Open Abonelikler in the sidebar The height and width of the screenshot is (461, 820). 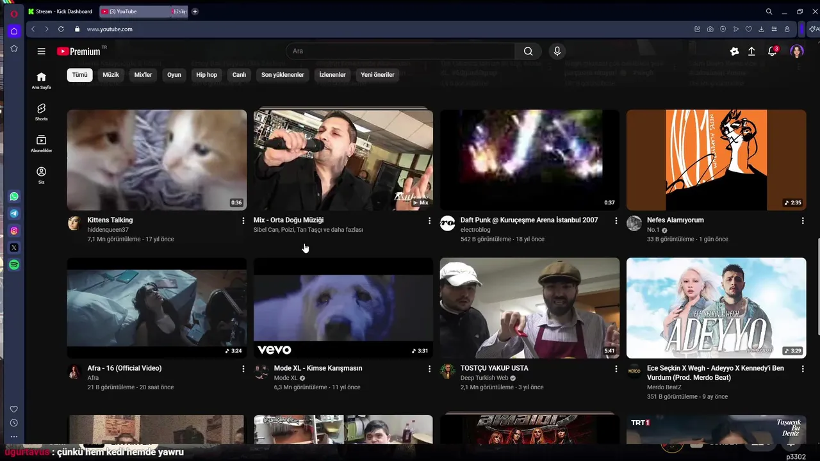[x=42, y=143]
